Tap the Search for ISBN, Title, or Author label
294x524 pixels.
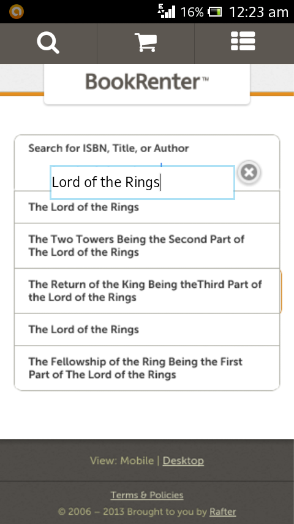point(109,148)
